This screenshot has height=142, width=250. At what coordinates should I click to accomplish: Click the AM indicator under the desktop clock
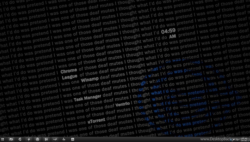click(x=172, y=37)
